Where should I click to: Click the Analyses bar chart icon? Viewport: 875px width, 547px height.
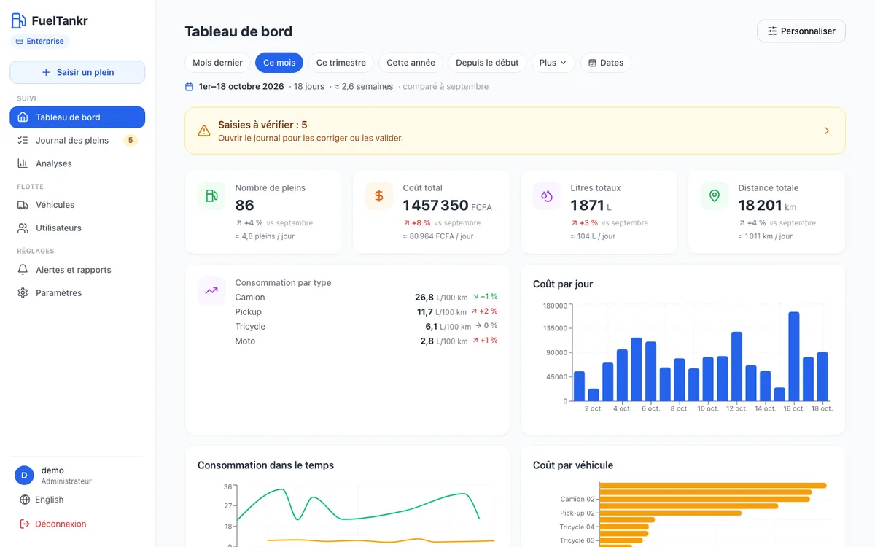pos(23,163)
